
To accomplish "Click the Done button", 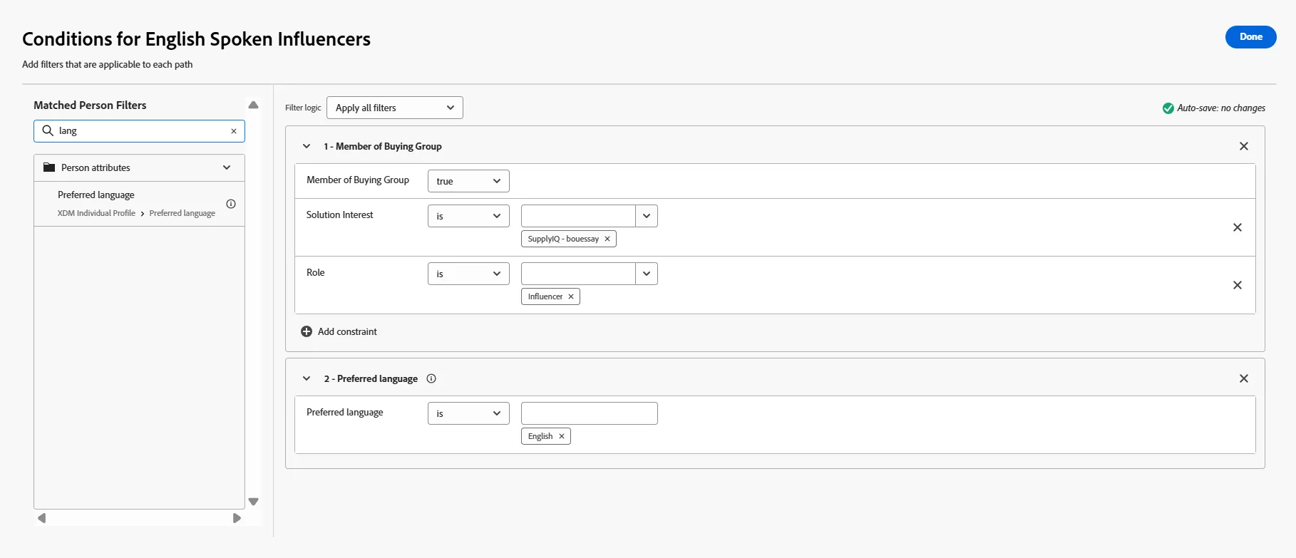I will click(1250, 37).
